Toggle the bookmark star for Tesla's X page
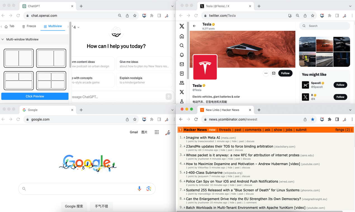This screenshot has width=355, height=212. click(x=313, y=16)
